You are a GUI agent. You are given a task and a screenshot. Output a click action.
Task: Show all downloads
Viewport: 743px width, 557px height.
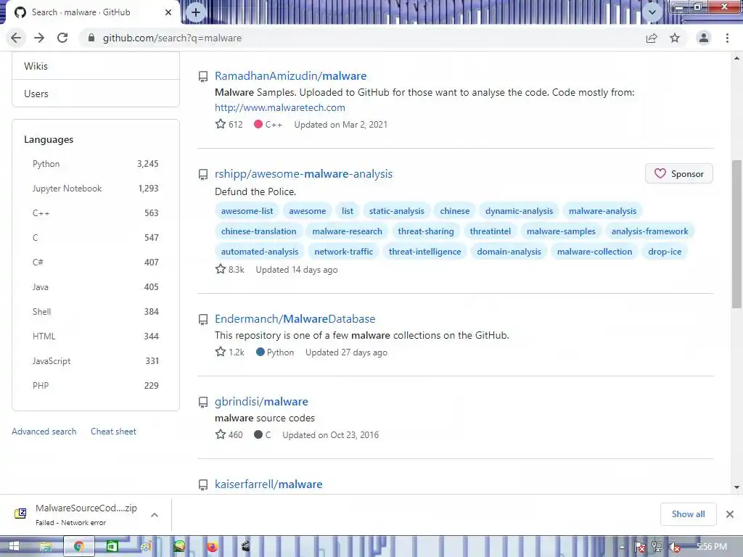pos(688,514)
